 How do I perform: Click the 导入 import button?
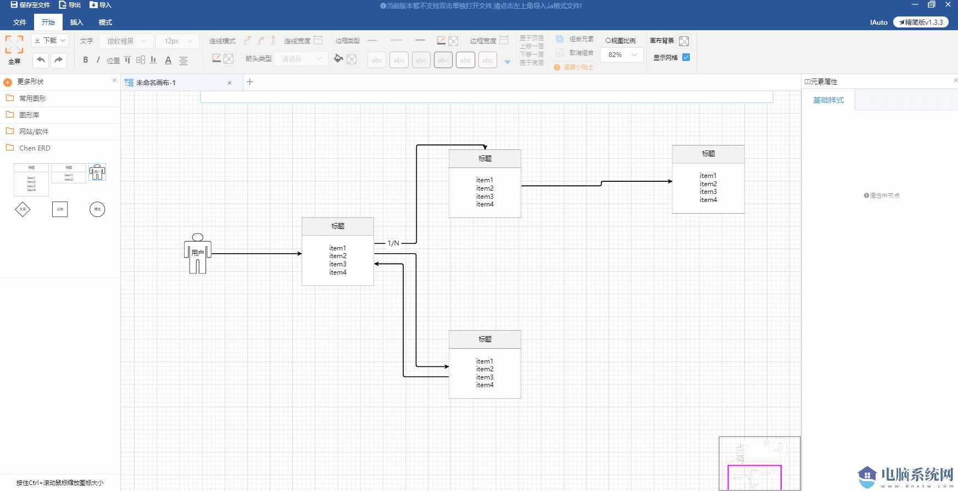[101, 5]
